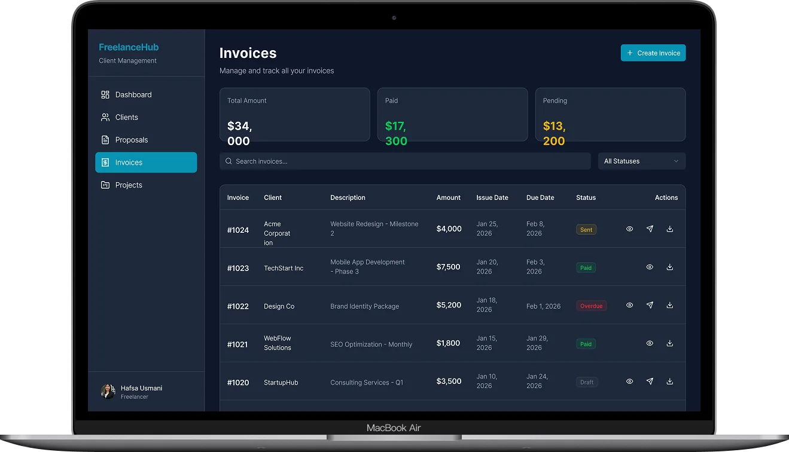Click the Design Co client name

[279, 306]
